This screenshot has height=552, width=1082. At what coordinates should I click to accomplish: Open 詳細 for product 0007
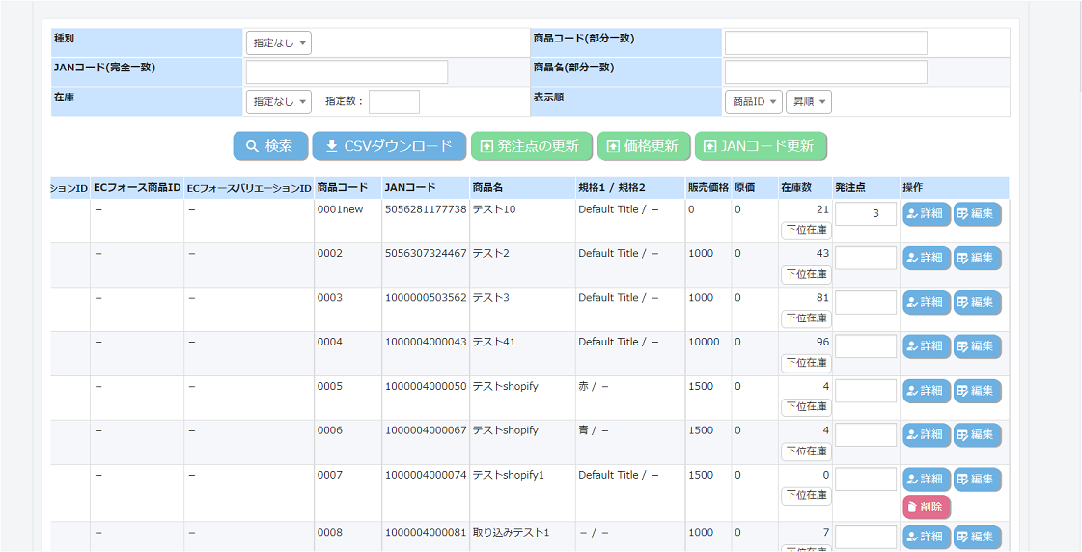tap(926, 480)
